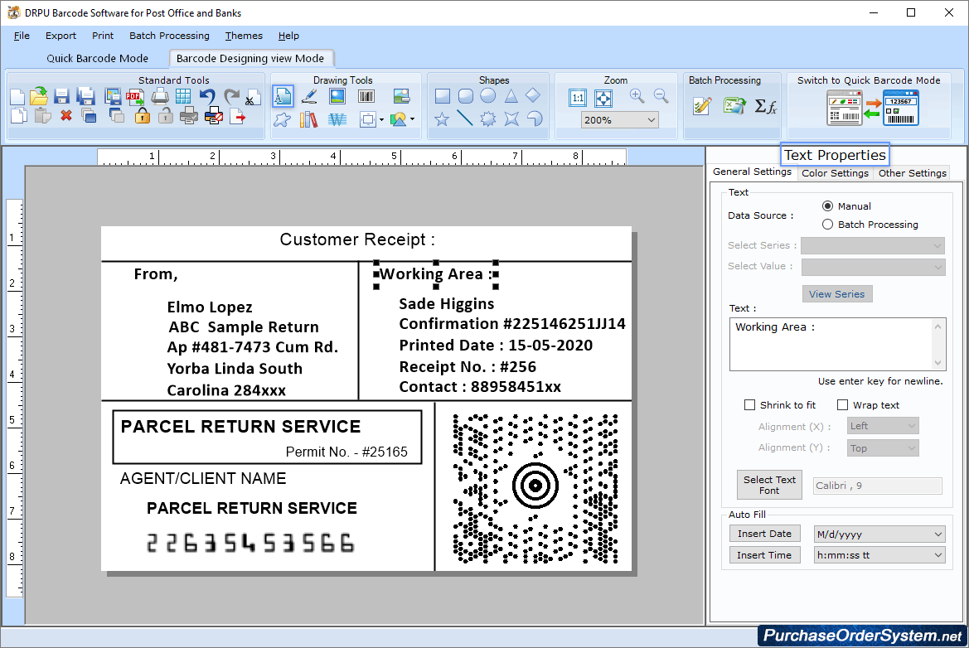Click the Zoom In magnifier icon
969x648 pixels.
tap(637, 97)
